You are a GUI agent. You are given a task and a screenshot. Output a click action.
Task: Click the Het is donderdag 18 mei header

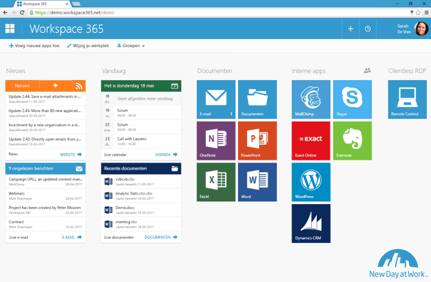click(141, 86)
